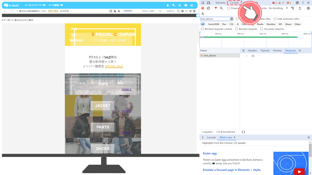Open メールコンテンツ一覧 menu
312x175 pixels.
(35, 5)
